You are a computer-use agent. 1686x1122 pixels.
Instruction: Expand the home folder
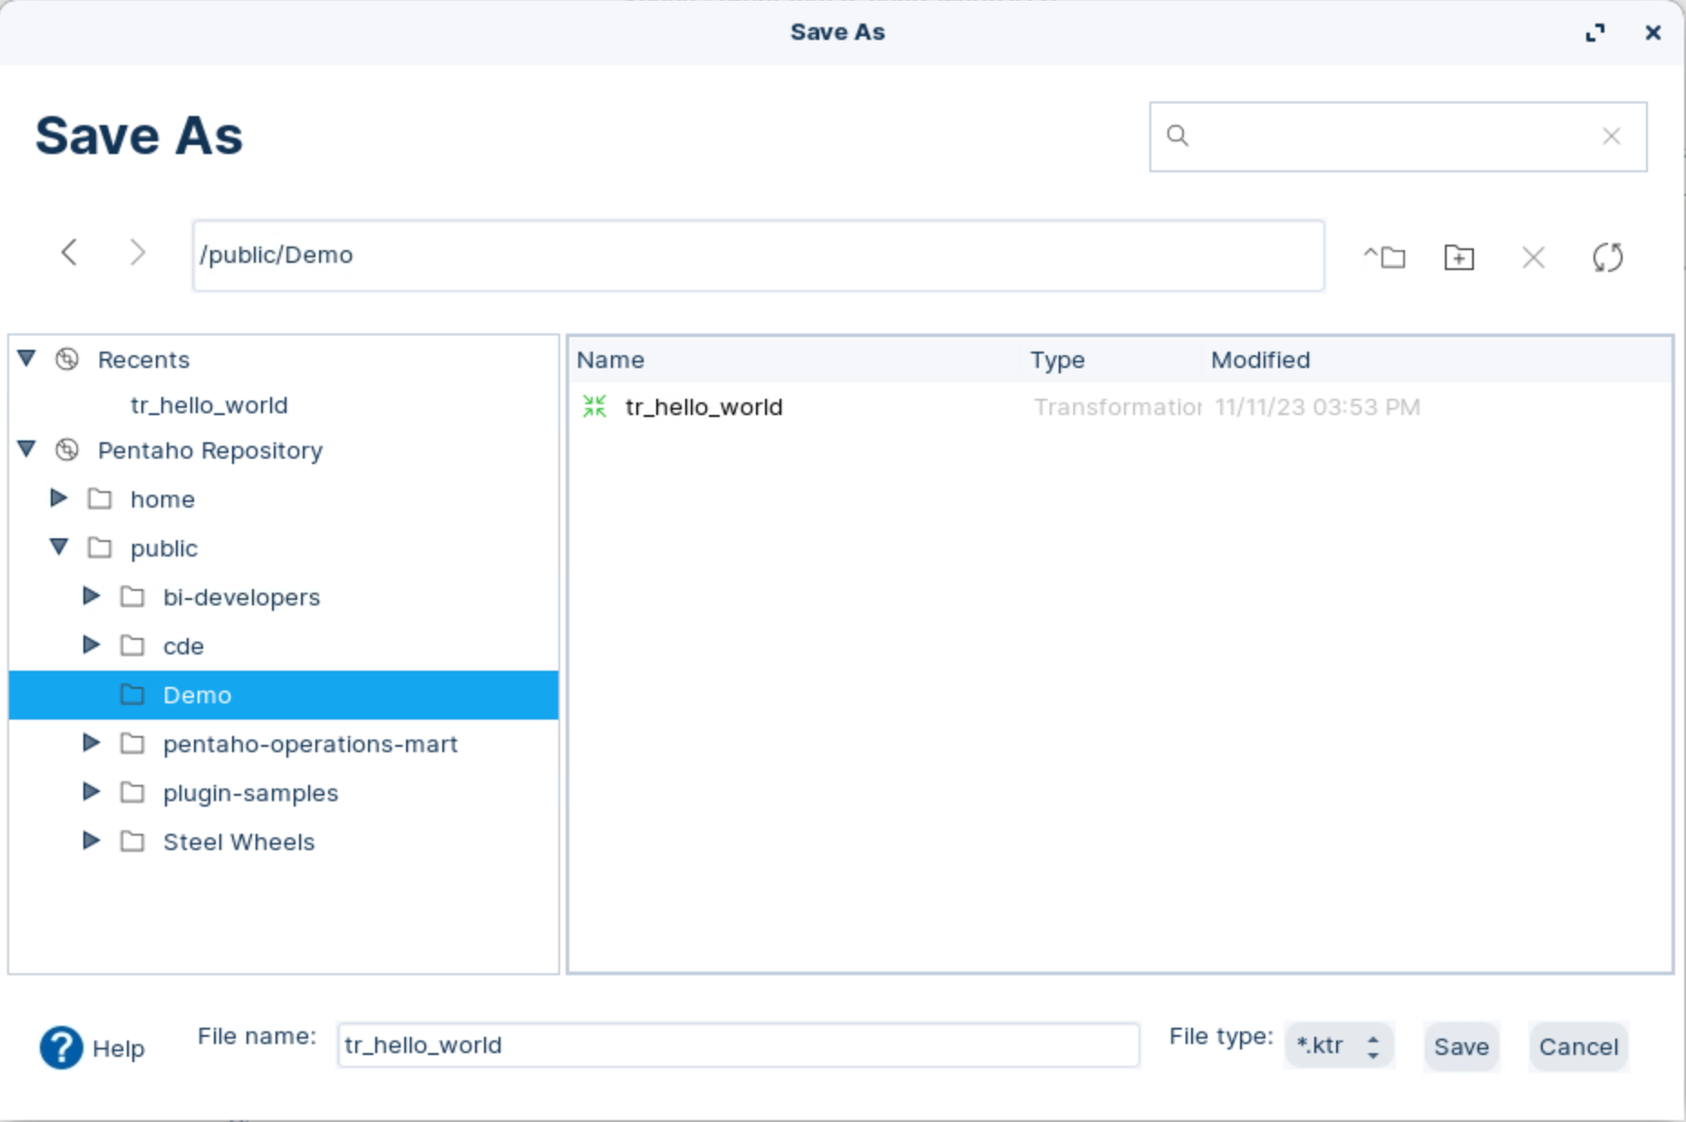(x=59, y=498)
